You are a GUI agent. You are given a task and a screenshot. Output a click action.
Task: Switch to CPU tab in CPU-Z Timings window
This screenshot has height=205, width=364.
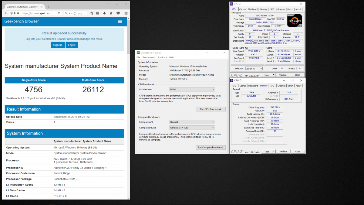[x=234, y=86]
